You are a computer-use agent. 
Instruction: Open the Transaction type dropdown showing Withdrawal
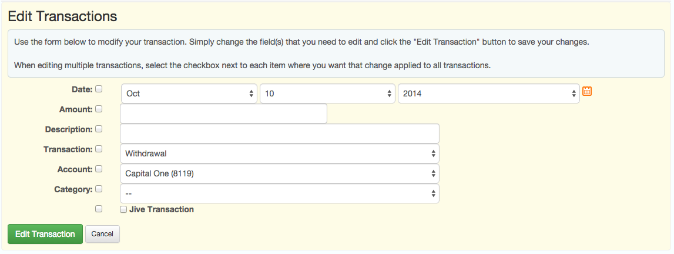(280, 154)
